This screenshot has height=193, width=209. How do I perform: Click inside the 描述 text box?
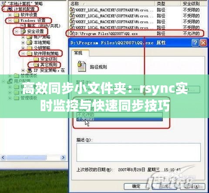click(x=138, y=152)
